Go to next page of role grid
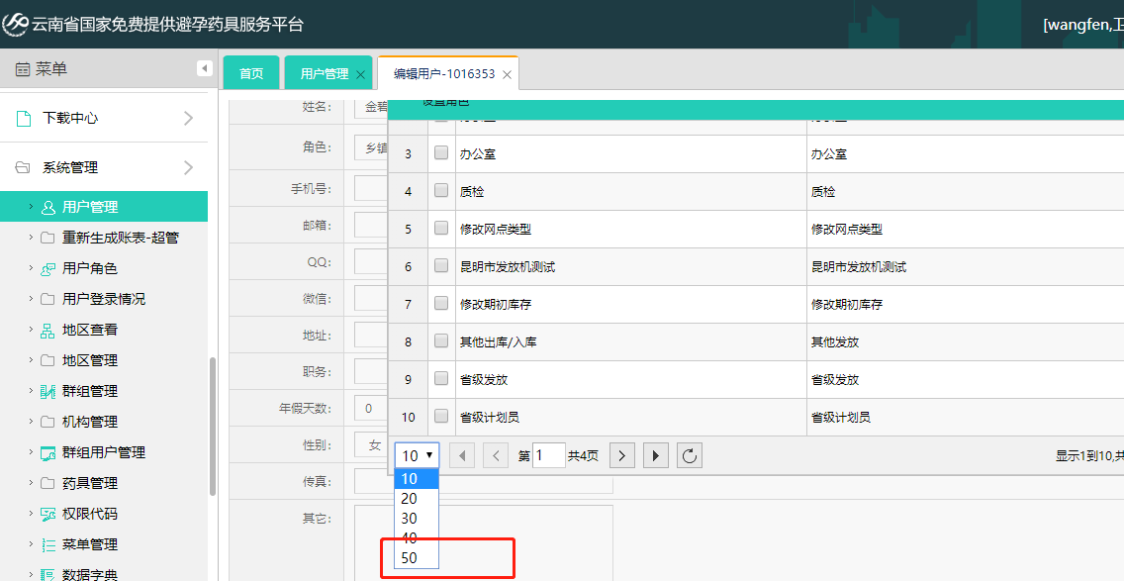The height and width of the screenshot is (581, 1124). 622,455
